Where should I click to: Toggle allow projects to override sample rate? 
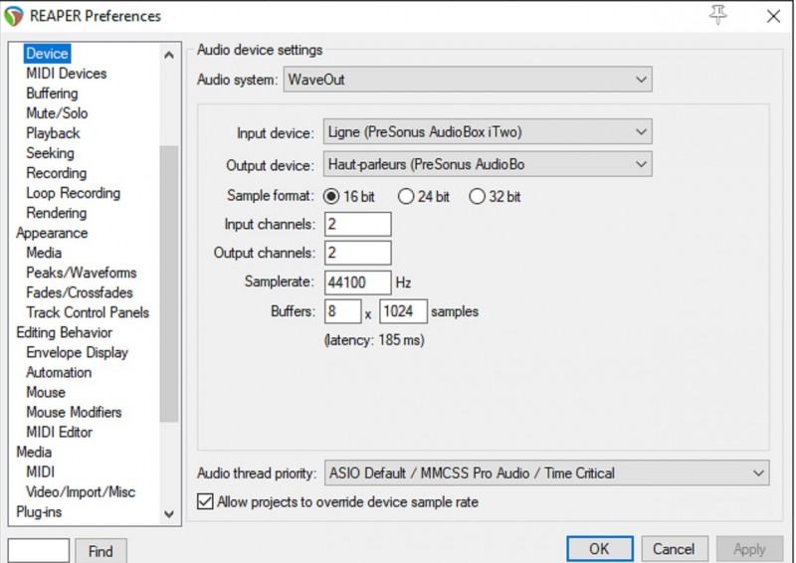[x=206, y=502]
